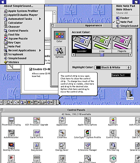Screen dimensions: 140x163
Task: Switch to Finder in the application menu
Action: [x=126, y=18]
